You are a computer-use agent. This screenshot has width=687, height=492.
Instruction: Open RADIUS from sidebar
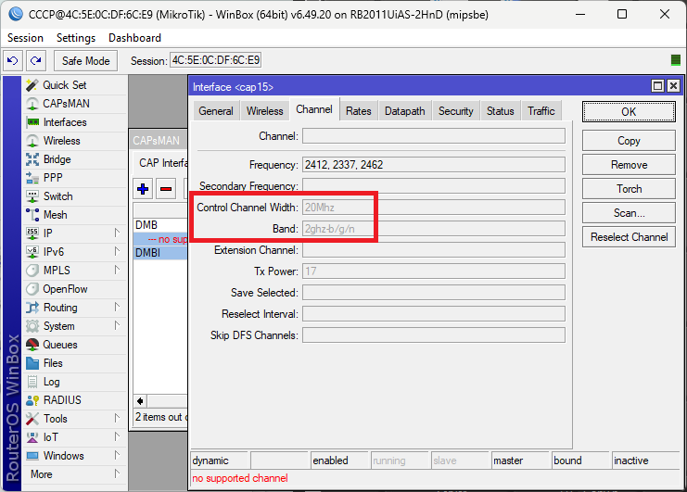[x=74, y=400]
